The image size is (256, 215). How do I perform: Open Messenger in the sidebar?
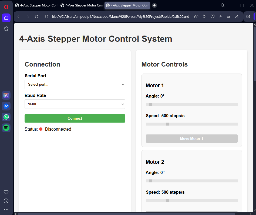[6, 106]
